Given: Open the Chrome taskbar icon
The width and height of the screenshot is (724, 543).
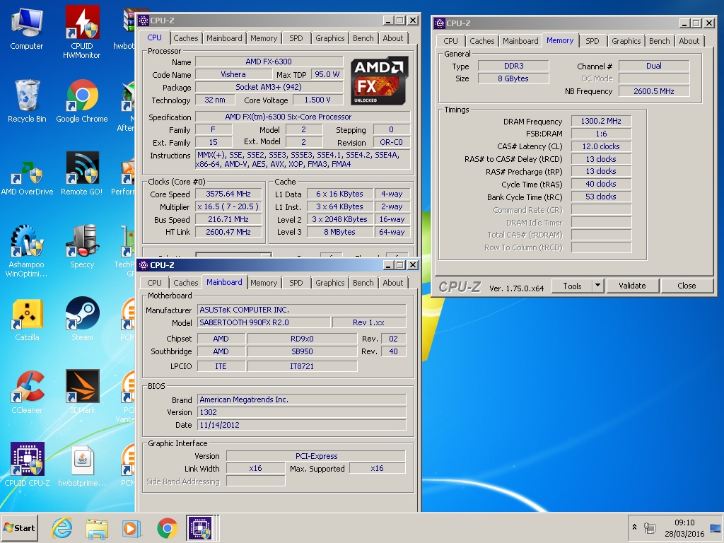Looking at the screenshot, I should click(x=167, y=527).
